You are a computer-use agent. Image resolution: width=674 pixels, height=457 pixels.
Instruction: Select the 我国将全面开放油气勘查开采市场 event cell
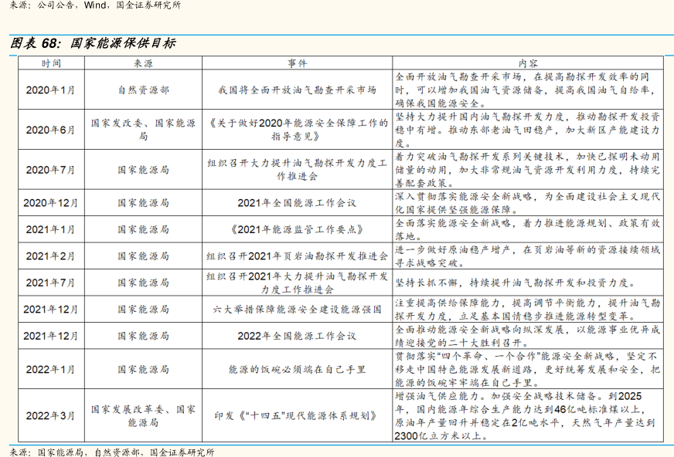coord(298,90)
